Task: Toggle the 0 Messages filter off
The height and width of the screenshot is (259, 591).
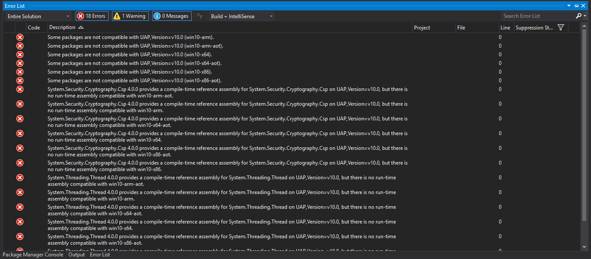Action: click(171, 16)
